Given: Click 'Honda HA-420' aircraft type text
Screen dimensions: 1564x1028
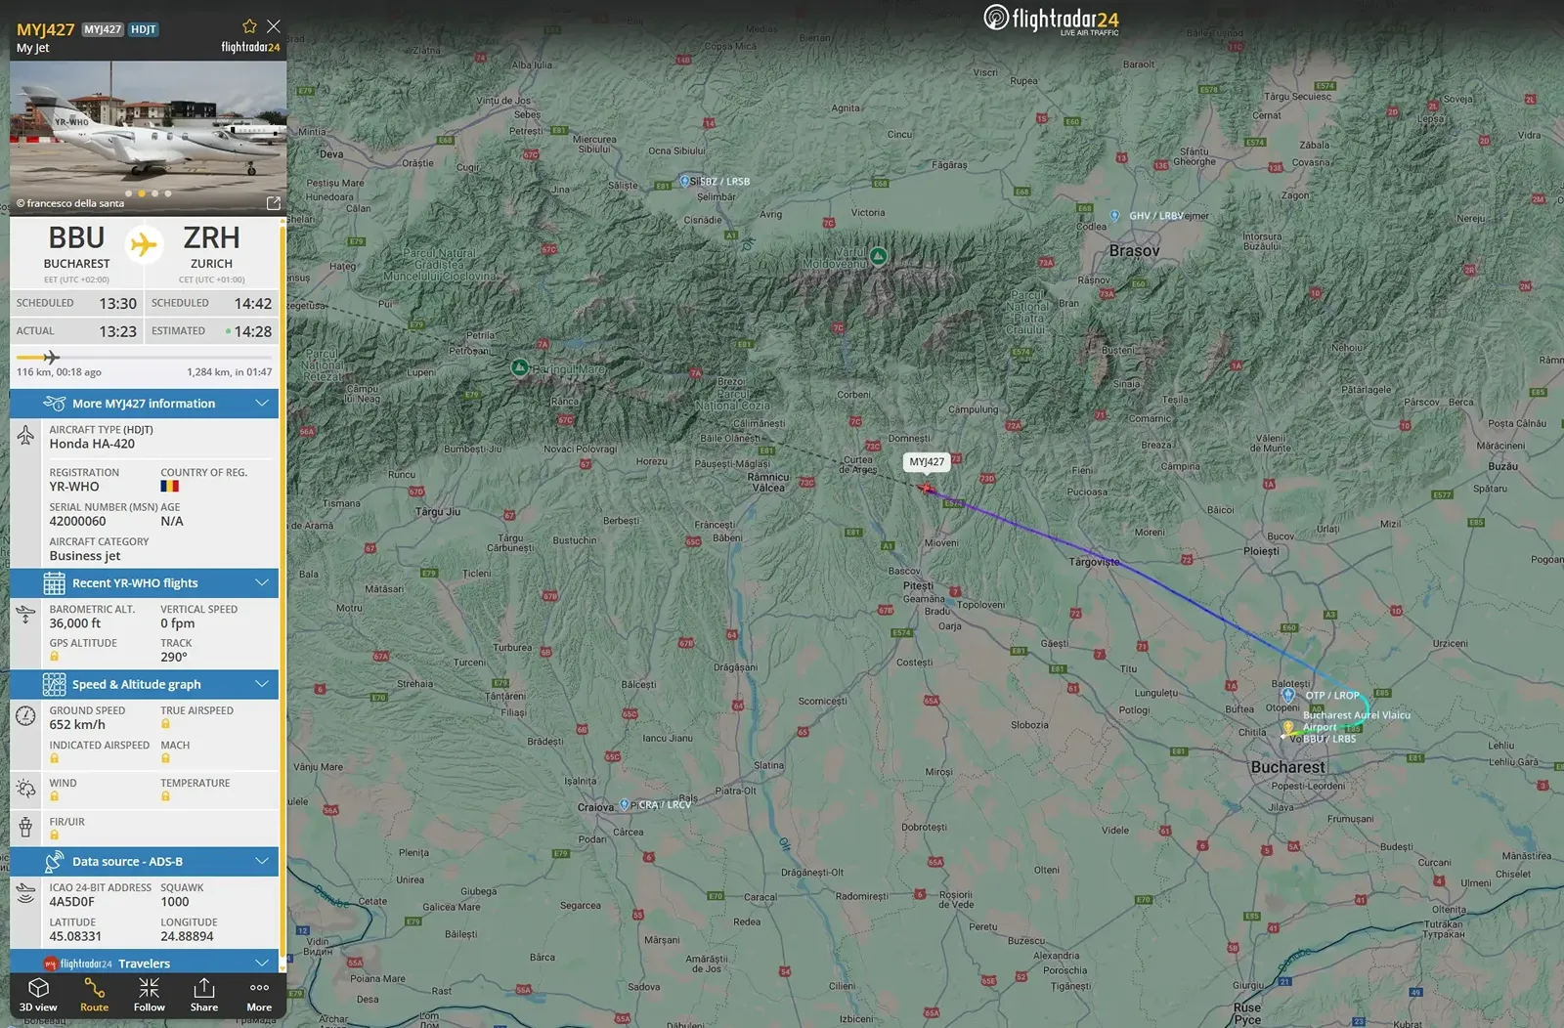Looking at the screenshot, I should pos(92,444).
